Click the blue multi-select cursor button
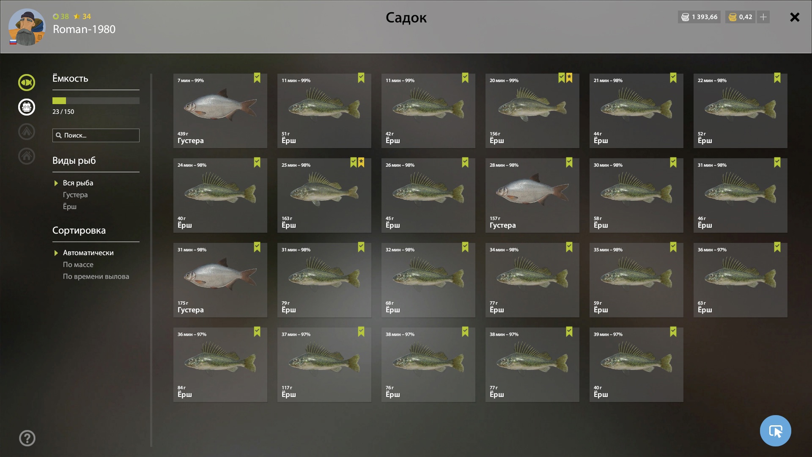Screen dimensions: 812x457 [775, 431]
